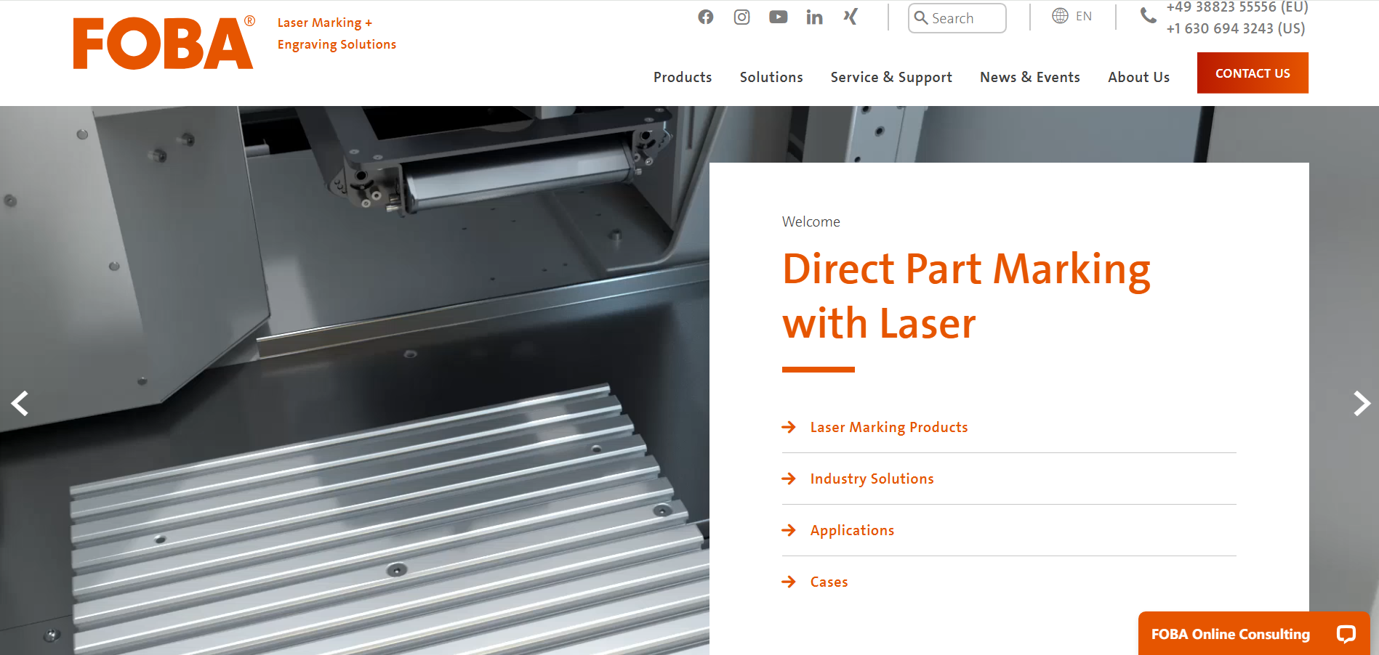
Task: Call the EU phone number
Action: coord(1237,7)
